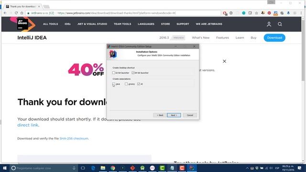This screenshot has height=172, width=306.
Task: Open Google Chrome from taskbar
Action: click(113, 168)
